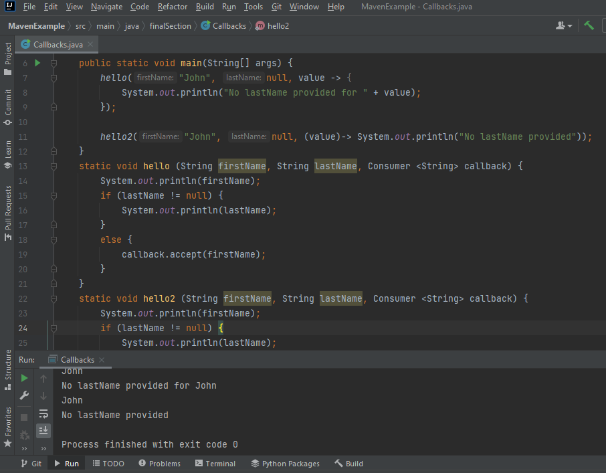Open the Learn tool window
The width and height of the screenshot is (606, 473).
(x=8, y=155)
